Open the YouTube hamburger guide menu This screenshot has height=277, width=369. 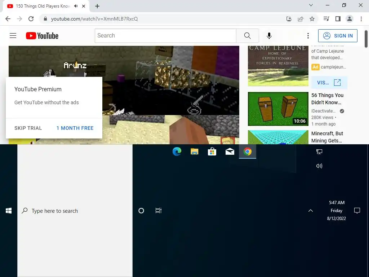(x=13, y=36)
